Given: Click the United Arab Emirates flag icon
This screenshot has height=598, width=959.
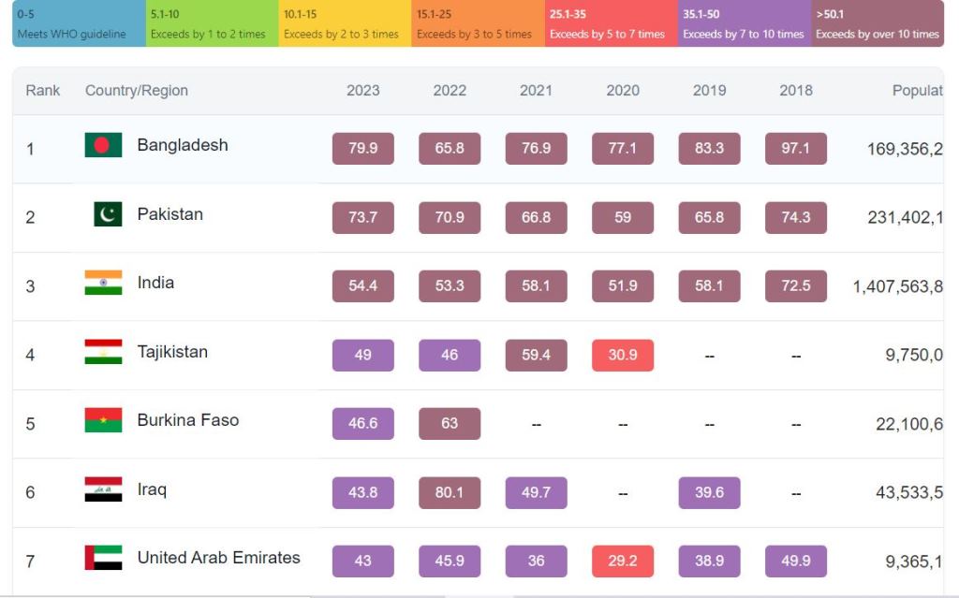Looking at the screenshot, I should [x=103, y=558].
